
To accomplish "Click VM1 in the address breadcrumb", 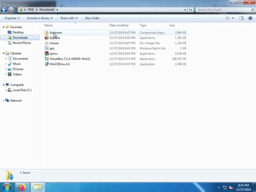I will click(x=31, y=10).
